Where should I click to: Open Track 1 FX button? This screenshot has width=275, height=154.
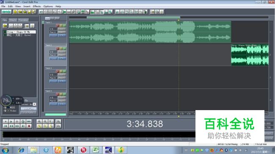(x=62, y=35)
